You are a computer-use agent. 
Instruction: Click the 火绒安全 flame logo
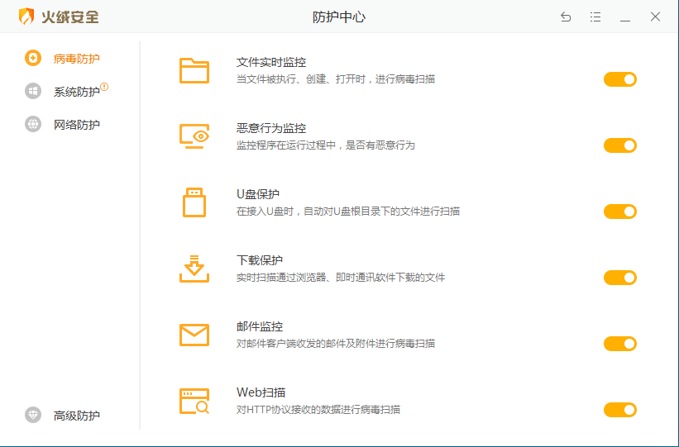27,17
